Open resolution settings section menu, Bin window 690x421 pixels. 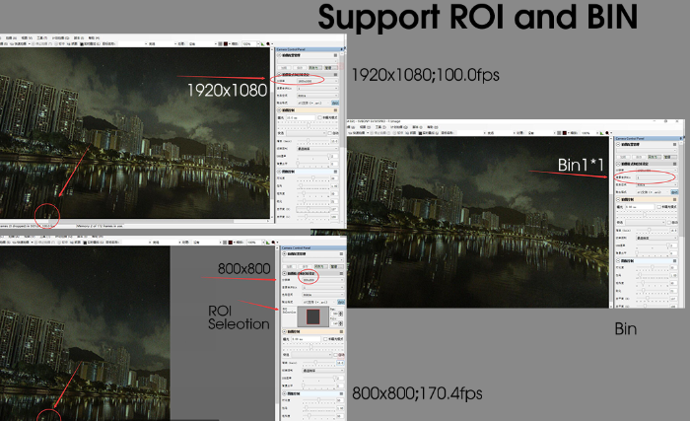pos(674,164)
